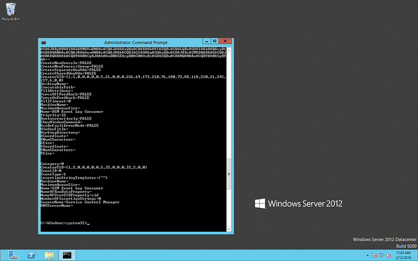The height and width of the screenshot is (261, 418).
Task: Close the Administrator: Command Prompt window
Action: pyautogui.click(x=225, y=41)
